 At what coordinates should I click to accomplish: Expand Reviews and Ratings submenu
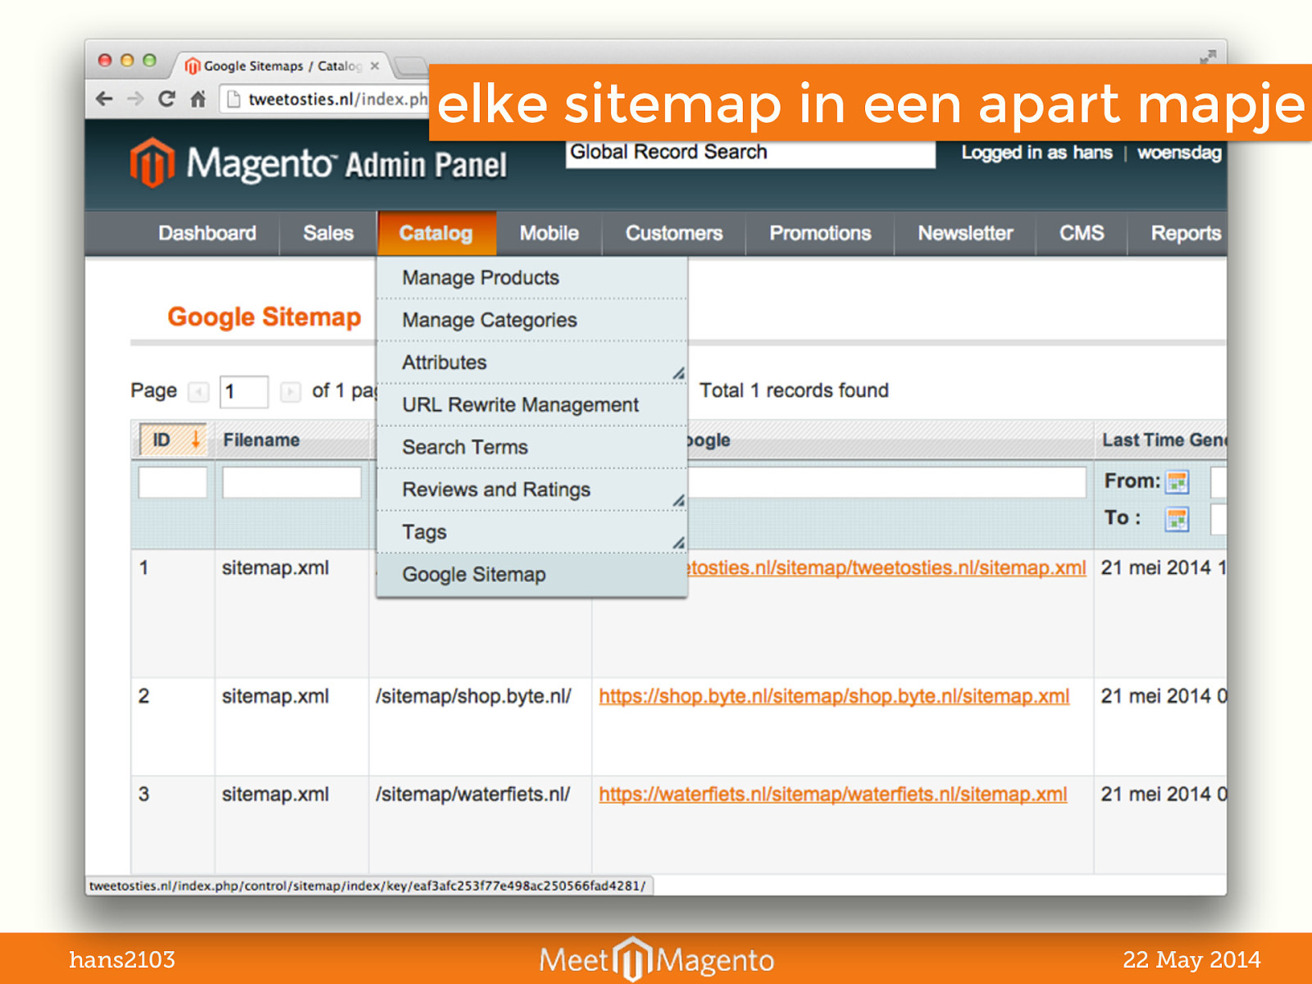tap(531, 490)
